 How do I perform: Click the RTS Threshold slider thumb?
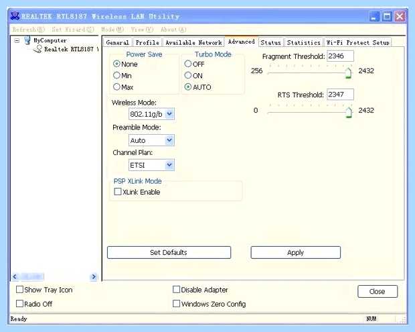tap(349, 113)
